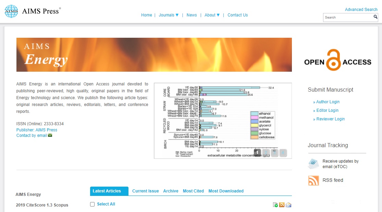Open the News page

[x=192, y=15]
